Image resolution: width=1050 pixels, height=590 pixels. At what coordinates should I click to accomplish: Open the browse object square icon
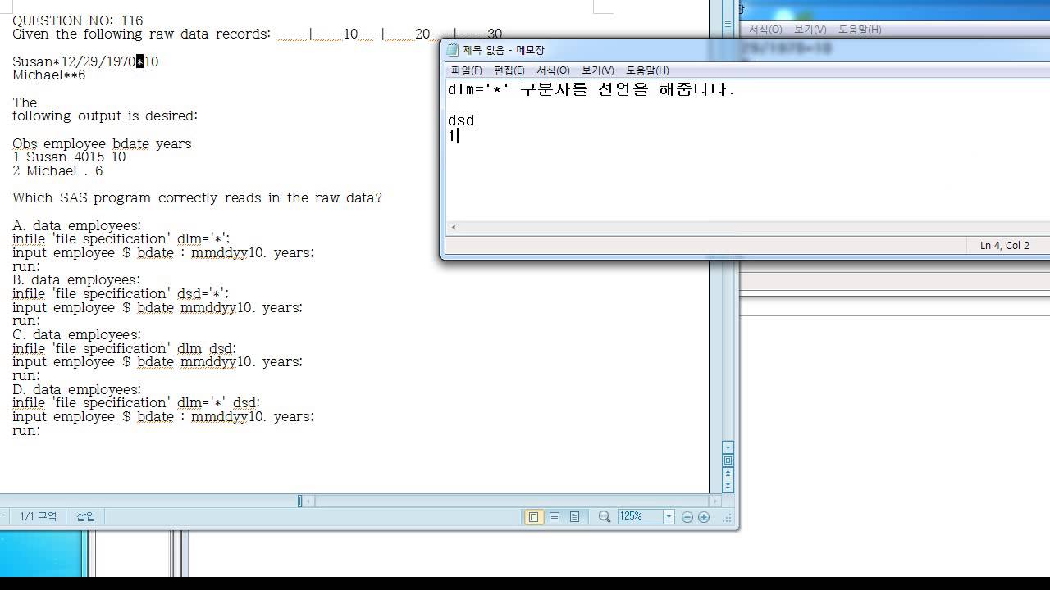point(728,461)
